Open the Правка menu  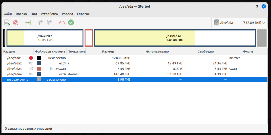coord(21,14)
